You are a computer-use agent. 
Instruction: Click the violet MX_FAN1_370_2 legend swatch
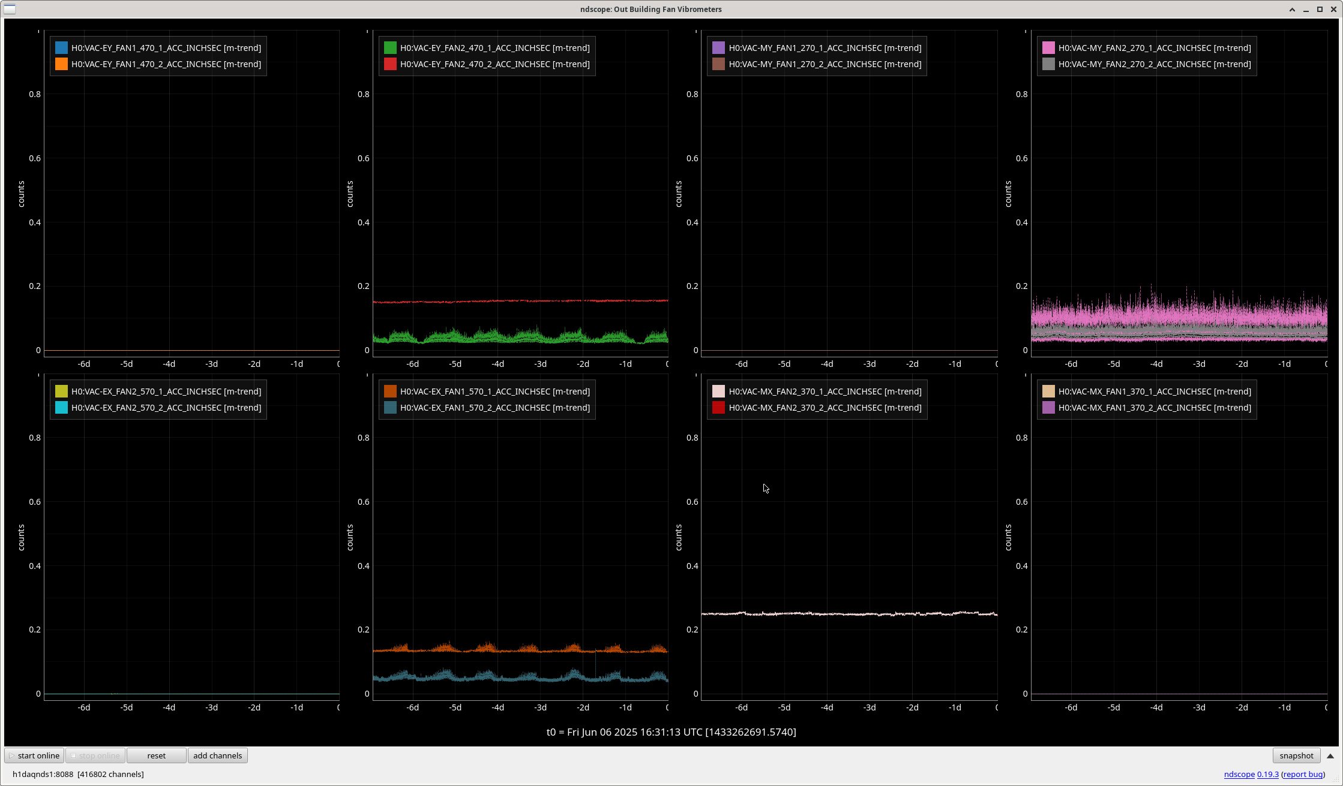(1048, 408)
